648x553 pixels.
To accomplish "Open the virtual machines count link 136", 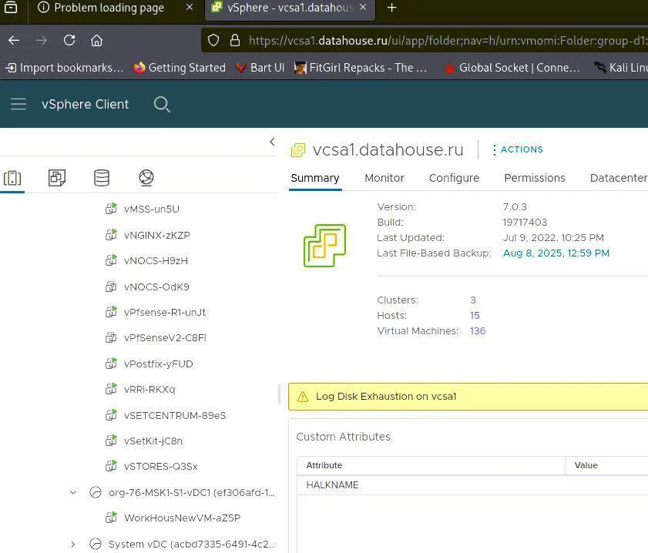I will (x=477, y=330).
